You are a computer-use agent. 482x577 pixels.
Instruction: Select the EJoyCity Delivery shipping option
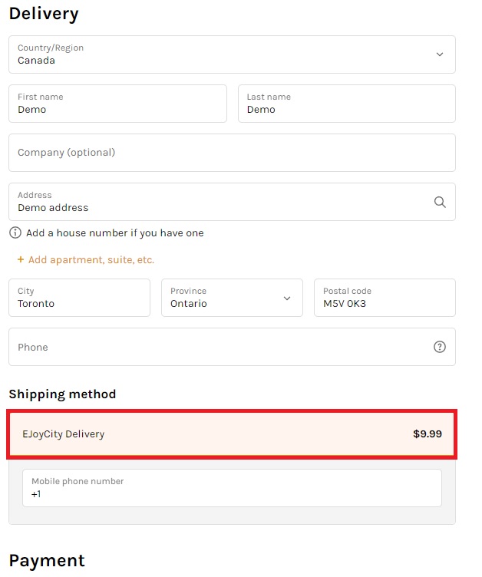point(232,434)
